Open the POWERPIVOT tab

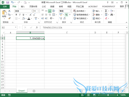109,6
